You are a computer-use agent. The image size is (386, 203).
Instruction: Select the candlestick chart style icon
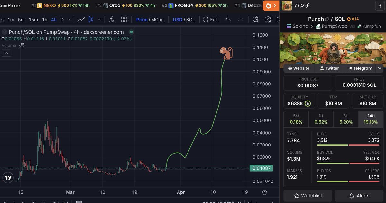click(91, 20)
